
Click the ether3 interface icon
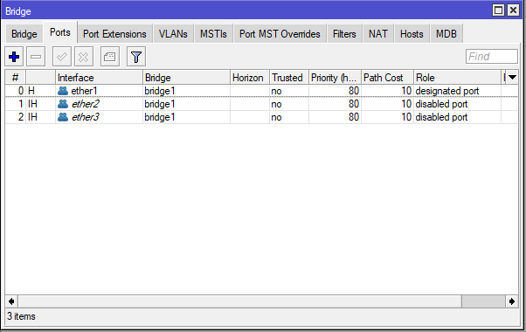tap(63, 117)
